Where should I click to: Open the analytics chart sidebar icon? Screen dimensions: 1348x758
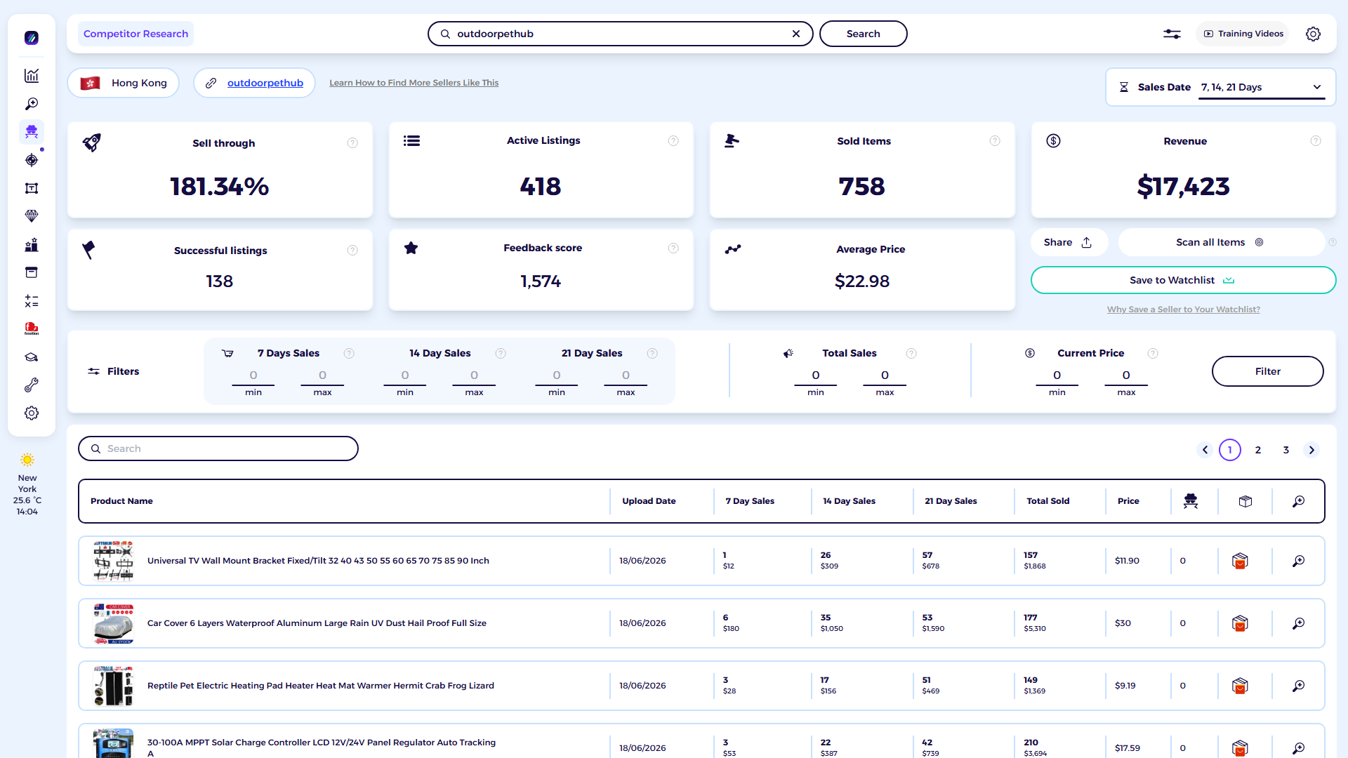pyautogui.click(x=32, y=76)
